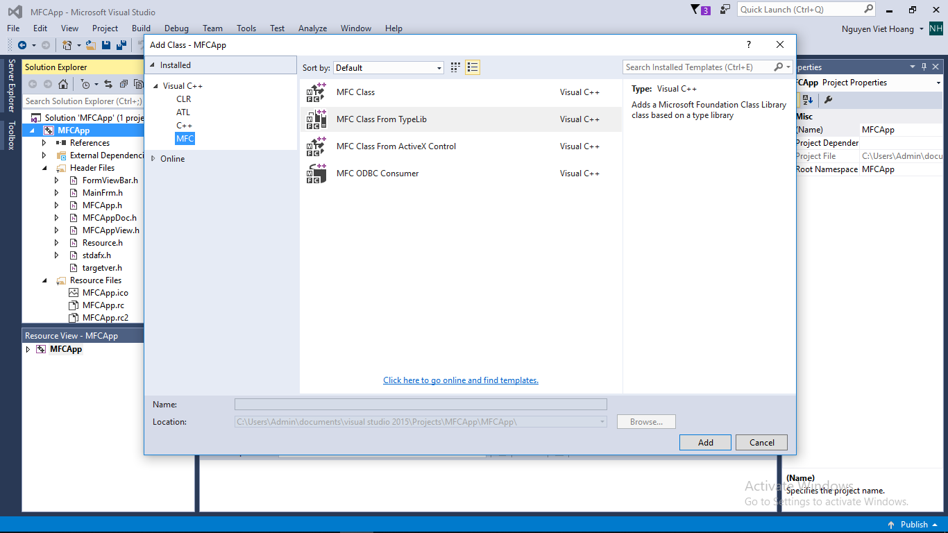Click the feedback icon beside Quick Launch
Viewport: 948px width, 533px height.
point(725,10)
